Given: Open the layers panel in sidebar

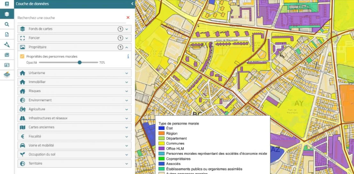Looking at the screenshot, I should click(7, 14).
